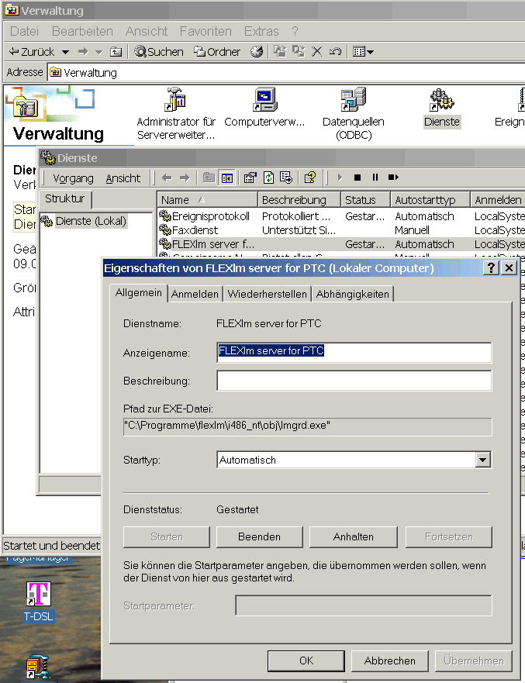
Task: Select the 'FLEXlm server f...' service row
Action: point(341,244)
